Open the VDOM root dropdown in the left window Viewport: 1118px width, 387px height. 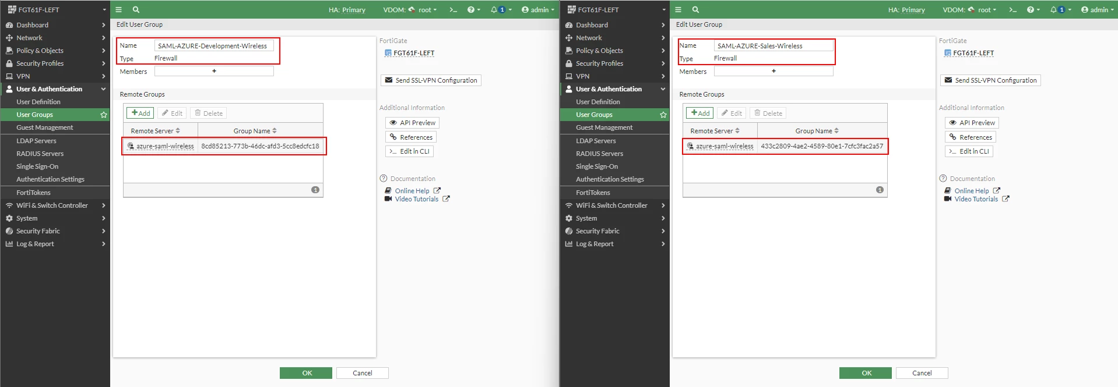click(x=423, y=9)
